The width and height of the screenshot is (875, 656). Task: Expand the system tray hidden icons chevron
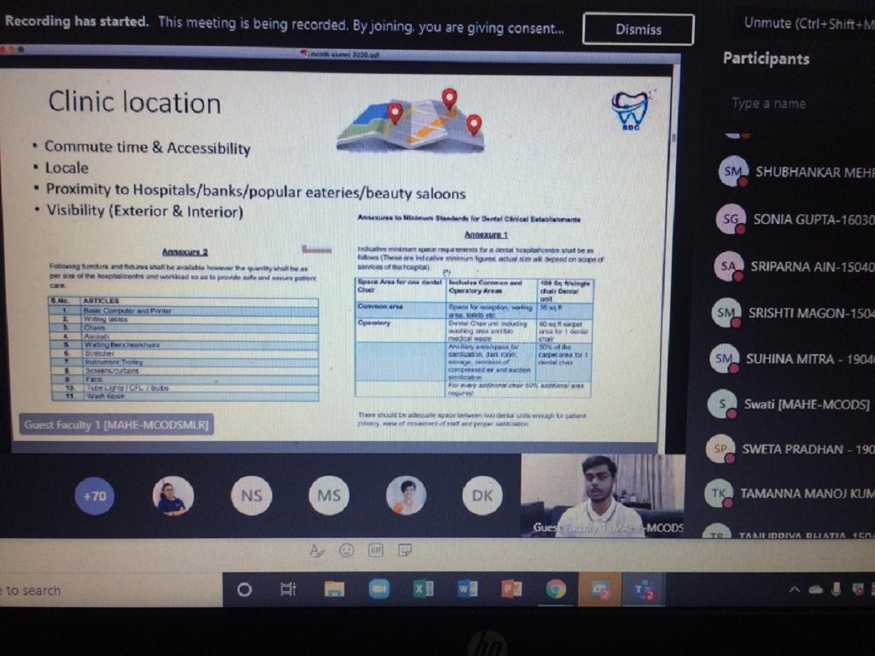[795, 589]
